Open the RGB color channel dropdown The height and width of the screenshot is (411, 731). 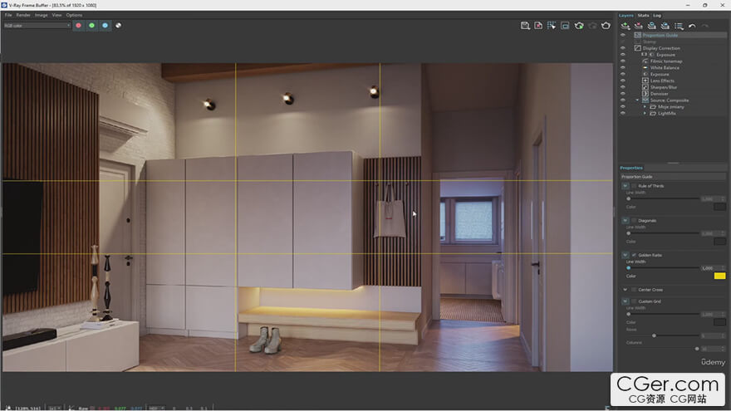coord(37,26)
